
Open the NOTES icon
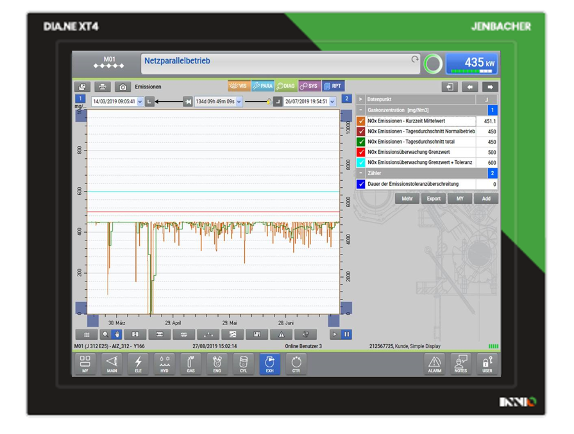pos(460,363)
